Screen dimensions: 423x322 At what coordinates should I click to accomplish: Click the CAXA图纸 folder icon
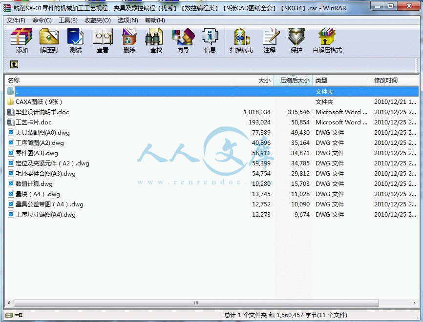tap(11, 102)
